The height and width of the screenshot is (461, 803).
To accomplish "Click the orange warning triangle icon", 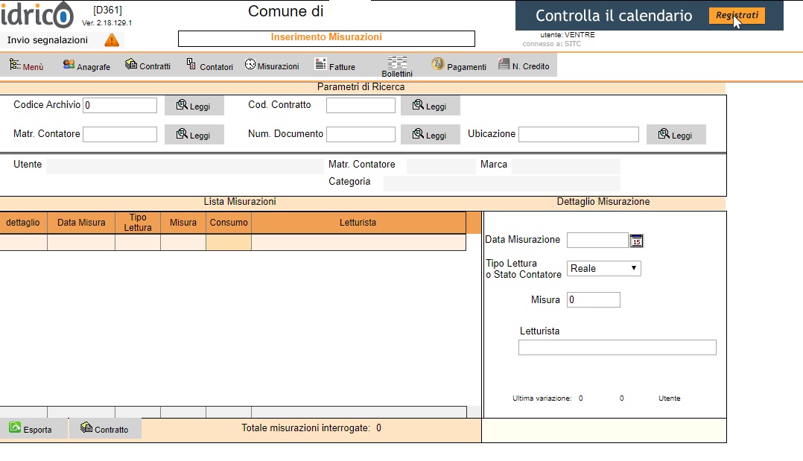I will pyautogui.click(x=112, y=40).
